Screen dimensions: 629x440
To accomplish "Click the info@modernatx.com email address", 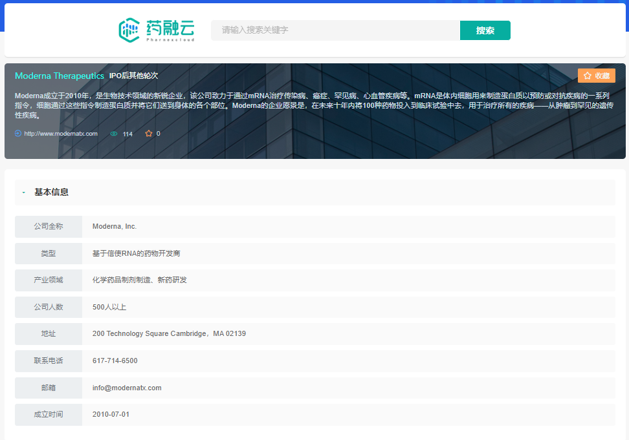I will pyautogui.click(x=127, y=388).
